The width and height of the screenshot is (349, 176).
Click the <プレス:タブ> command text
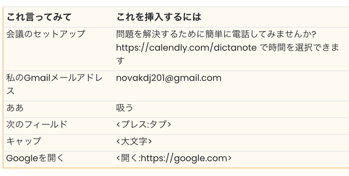143,124
